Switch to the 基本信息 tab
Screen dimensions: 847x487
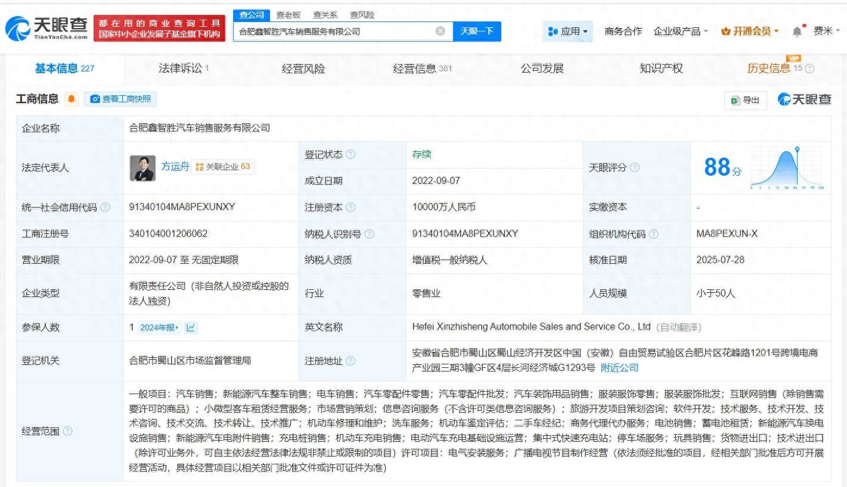coord(64,68)
